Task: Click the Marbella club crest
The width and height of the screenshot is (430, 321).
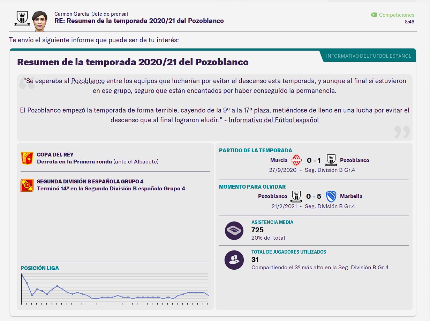Action: coord(331,196)
